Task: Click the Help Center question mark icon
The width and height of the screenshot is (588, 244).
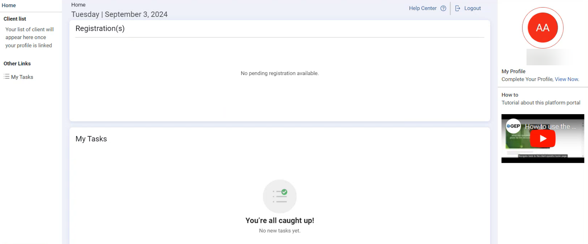Action: [443, 8]
